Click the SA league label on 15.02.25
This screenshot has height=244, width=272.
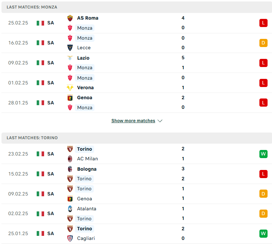pos(51,174)
